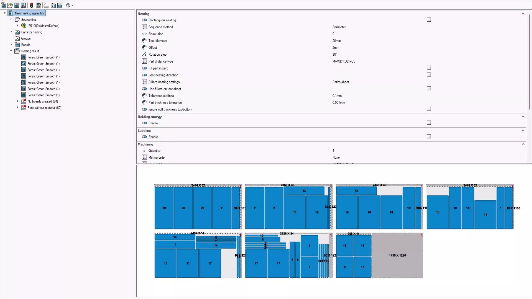532x299 pixels.
Task: Select the Groups tree item
Action: 26,38
